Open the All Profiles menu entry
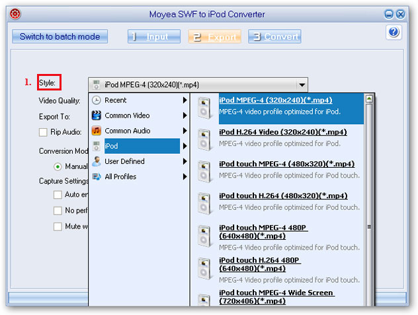418x315 pixels. (139, 176)
